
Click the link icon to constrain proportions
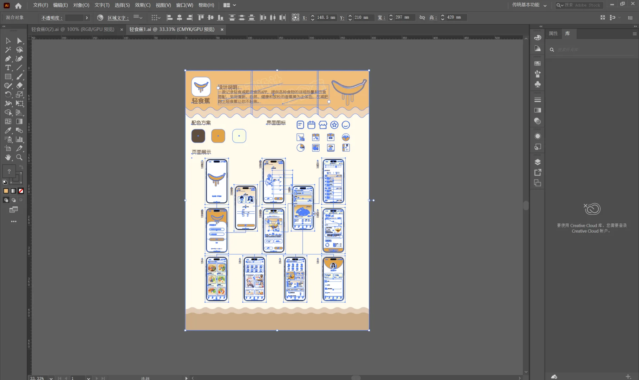point(422,17)
